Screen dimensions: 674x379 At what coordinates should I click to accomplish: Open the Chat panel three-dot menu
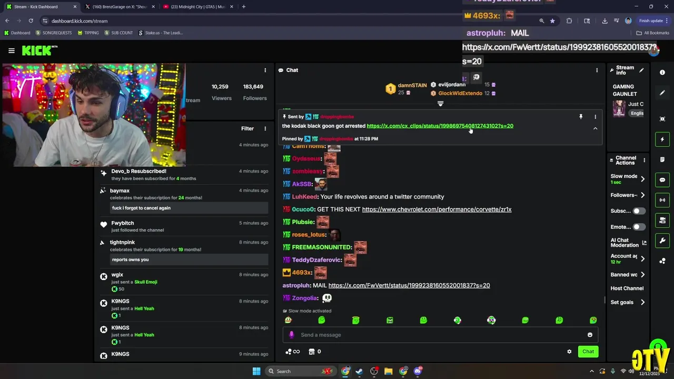click(597, 70)
